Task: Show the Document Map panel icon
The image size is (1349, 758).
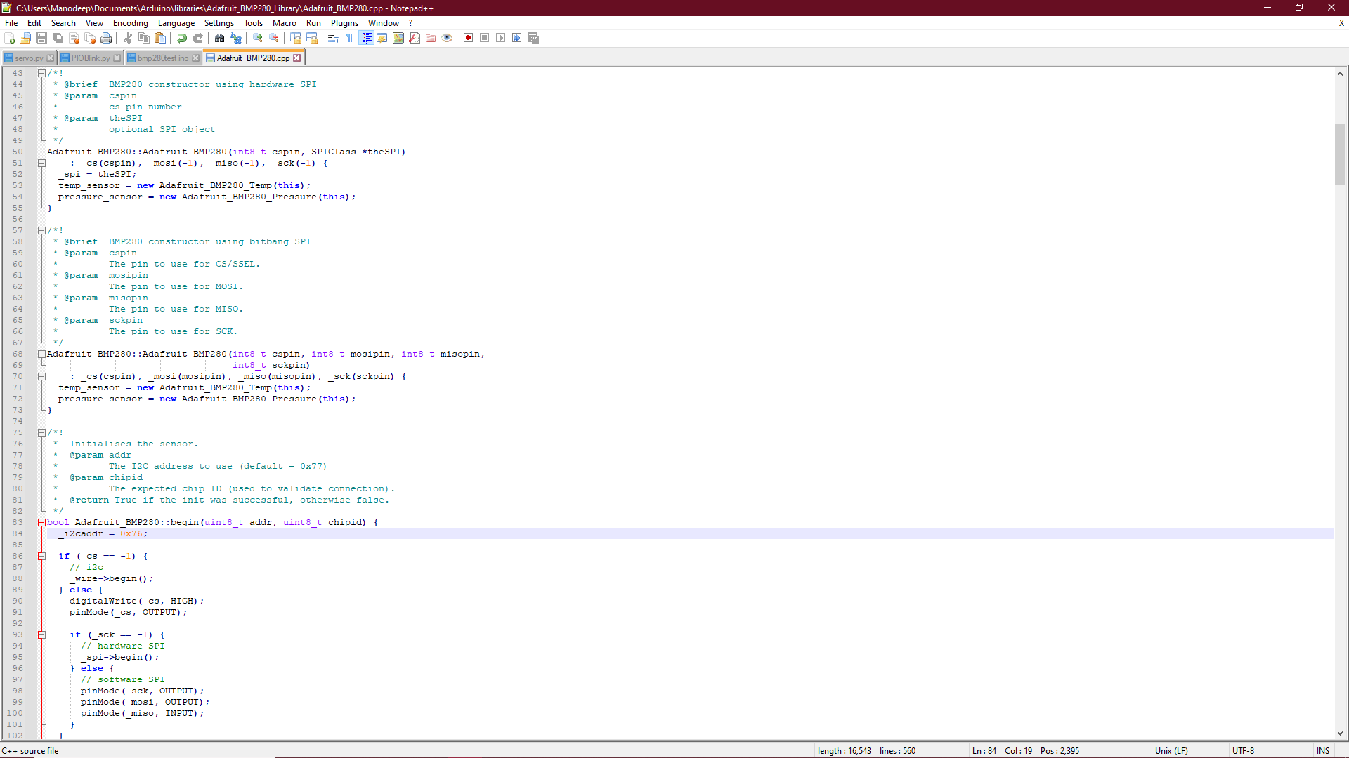Action: click(398, 38)
